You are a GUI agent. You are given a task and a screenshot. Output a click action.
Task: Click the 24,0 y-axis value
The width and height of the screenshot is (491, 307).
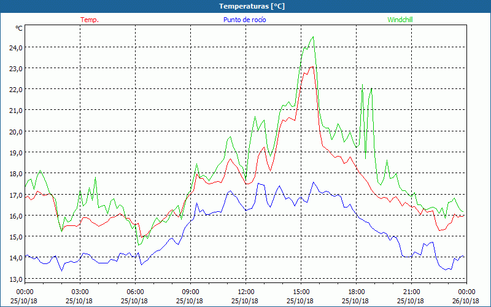16,48
